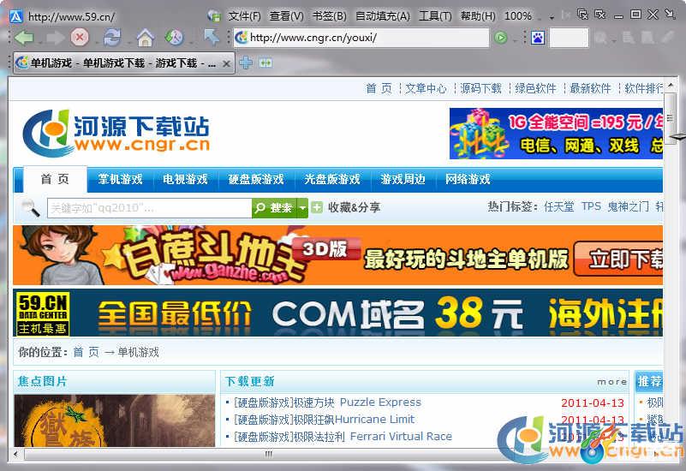Open the home page via house icon
Image resolution: width=686 pixels, height=471 pixels.
coord(146,38)
